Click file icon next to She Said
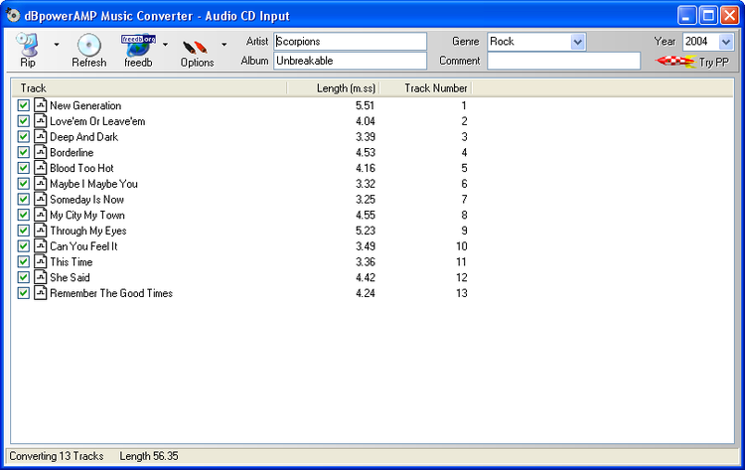The height and width of the screenshot is (470, 745). coord(41,277)
